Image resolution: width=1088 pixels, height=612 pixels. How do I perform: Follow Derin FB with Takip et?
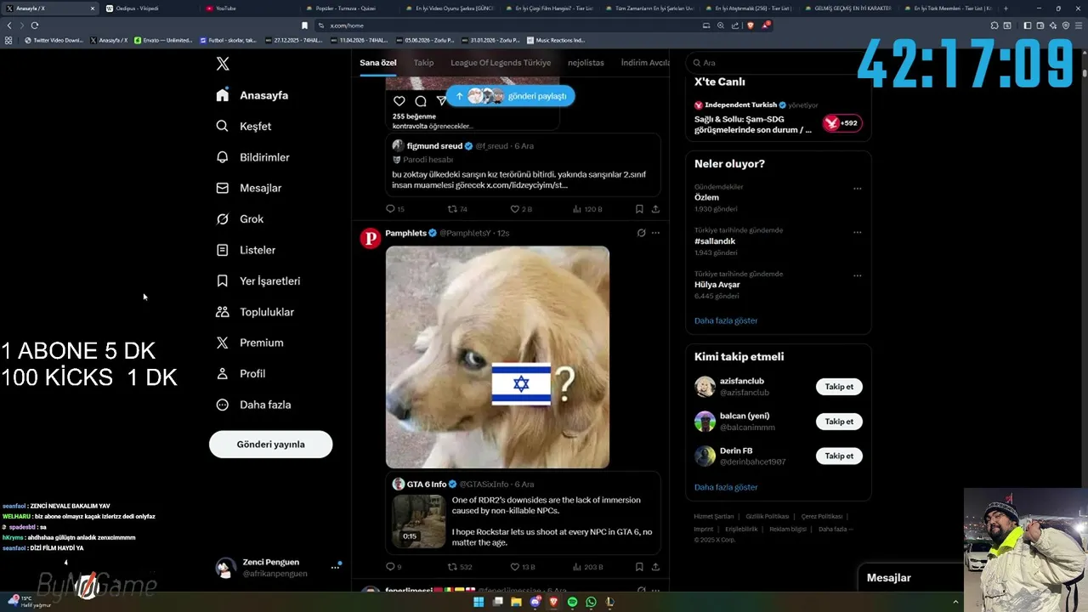pos(839,456)
